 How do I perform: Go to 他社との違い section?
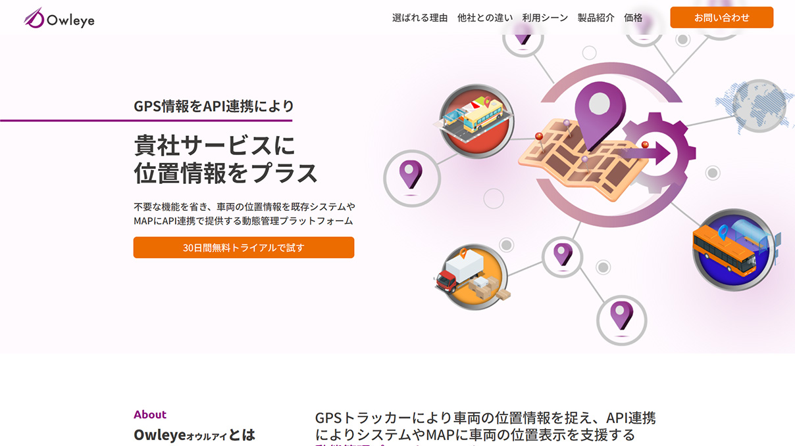(x=485, y=18)
